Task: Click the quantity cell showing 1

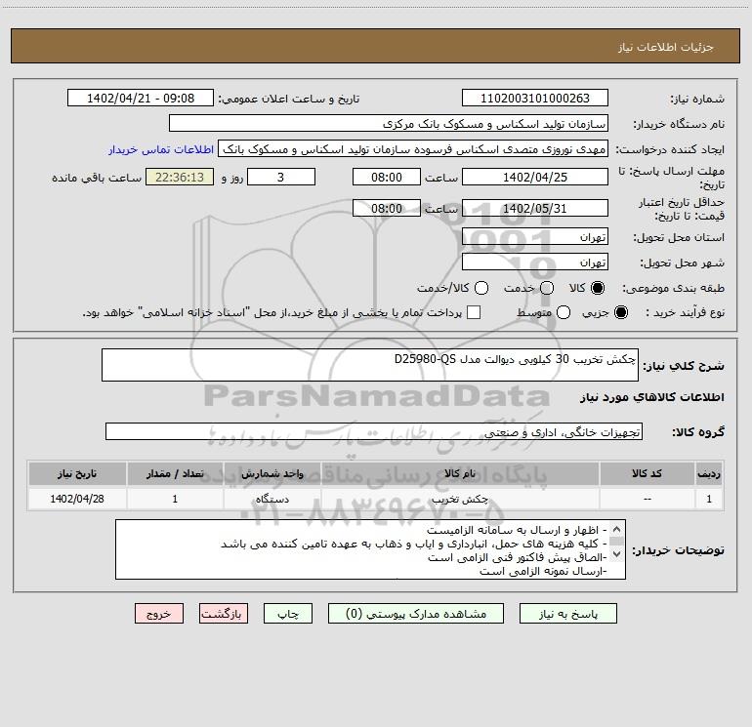Action: coord(175,499)
